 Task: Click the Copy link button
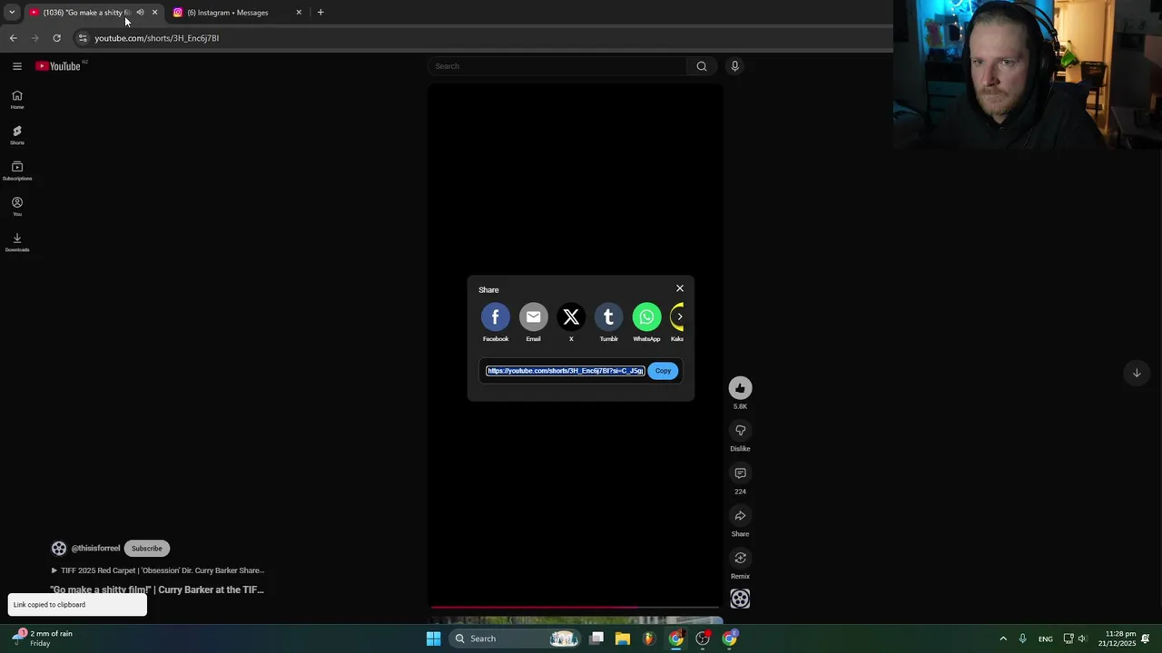663,371
